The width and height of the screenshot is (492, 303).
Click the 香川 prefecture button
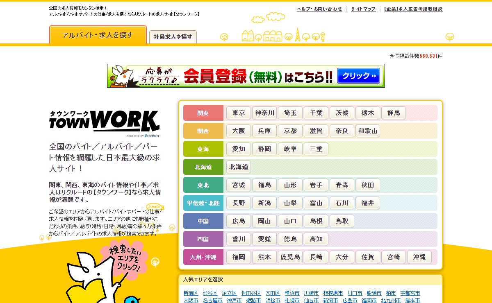click(239, 239)
